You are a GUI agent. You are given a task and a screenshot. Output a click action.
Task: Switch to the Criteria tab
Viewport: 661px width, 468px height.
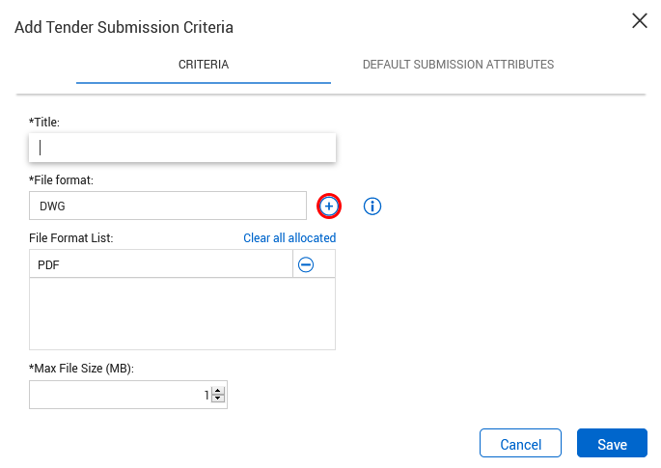(x=203, y=65)
